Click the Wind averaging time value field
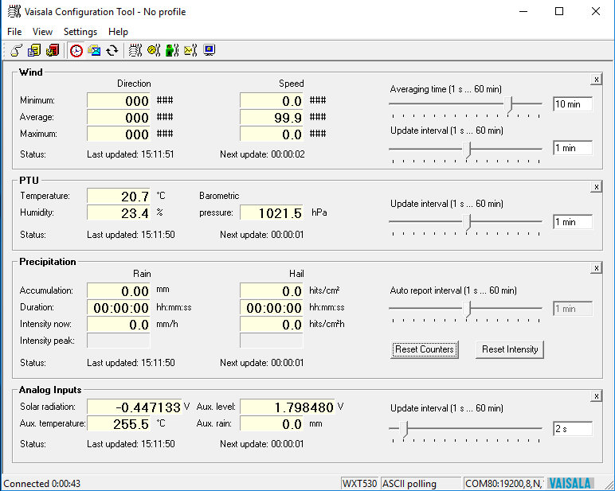 click(x=572, y=104)
